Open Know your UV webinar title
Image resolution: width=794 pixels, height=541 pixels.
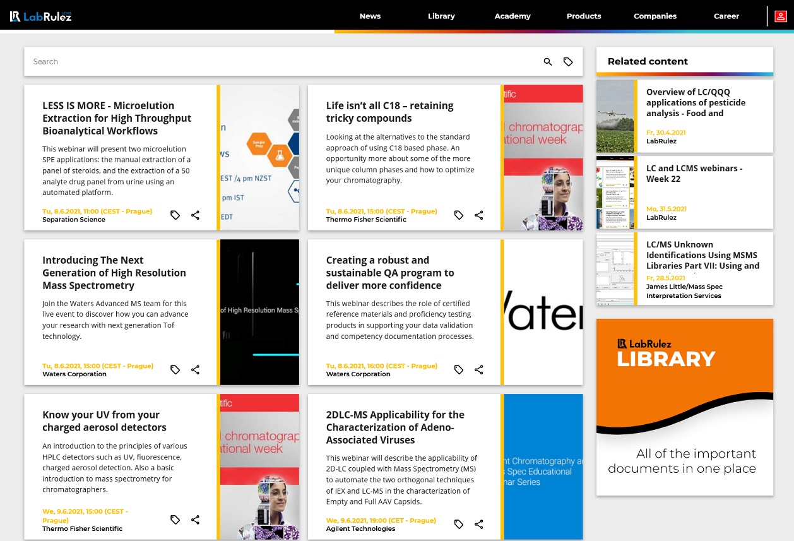(x=104, y=421)
